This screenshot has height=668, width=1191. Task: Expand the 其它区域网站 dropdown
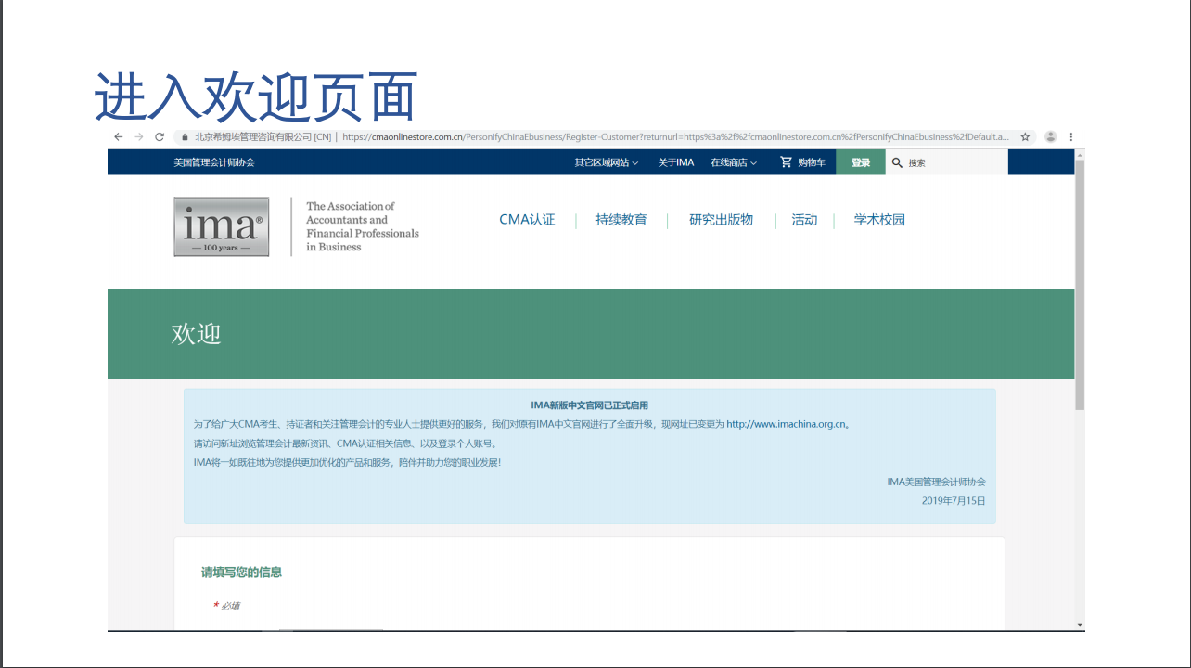(x=602, y=161)
